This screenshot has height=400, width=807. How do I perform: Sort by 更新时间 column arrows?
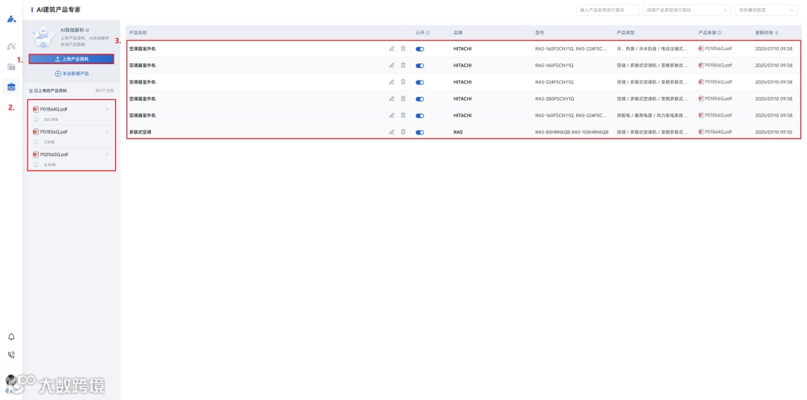coord(776,32)
